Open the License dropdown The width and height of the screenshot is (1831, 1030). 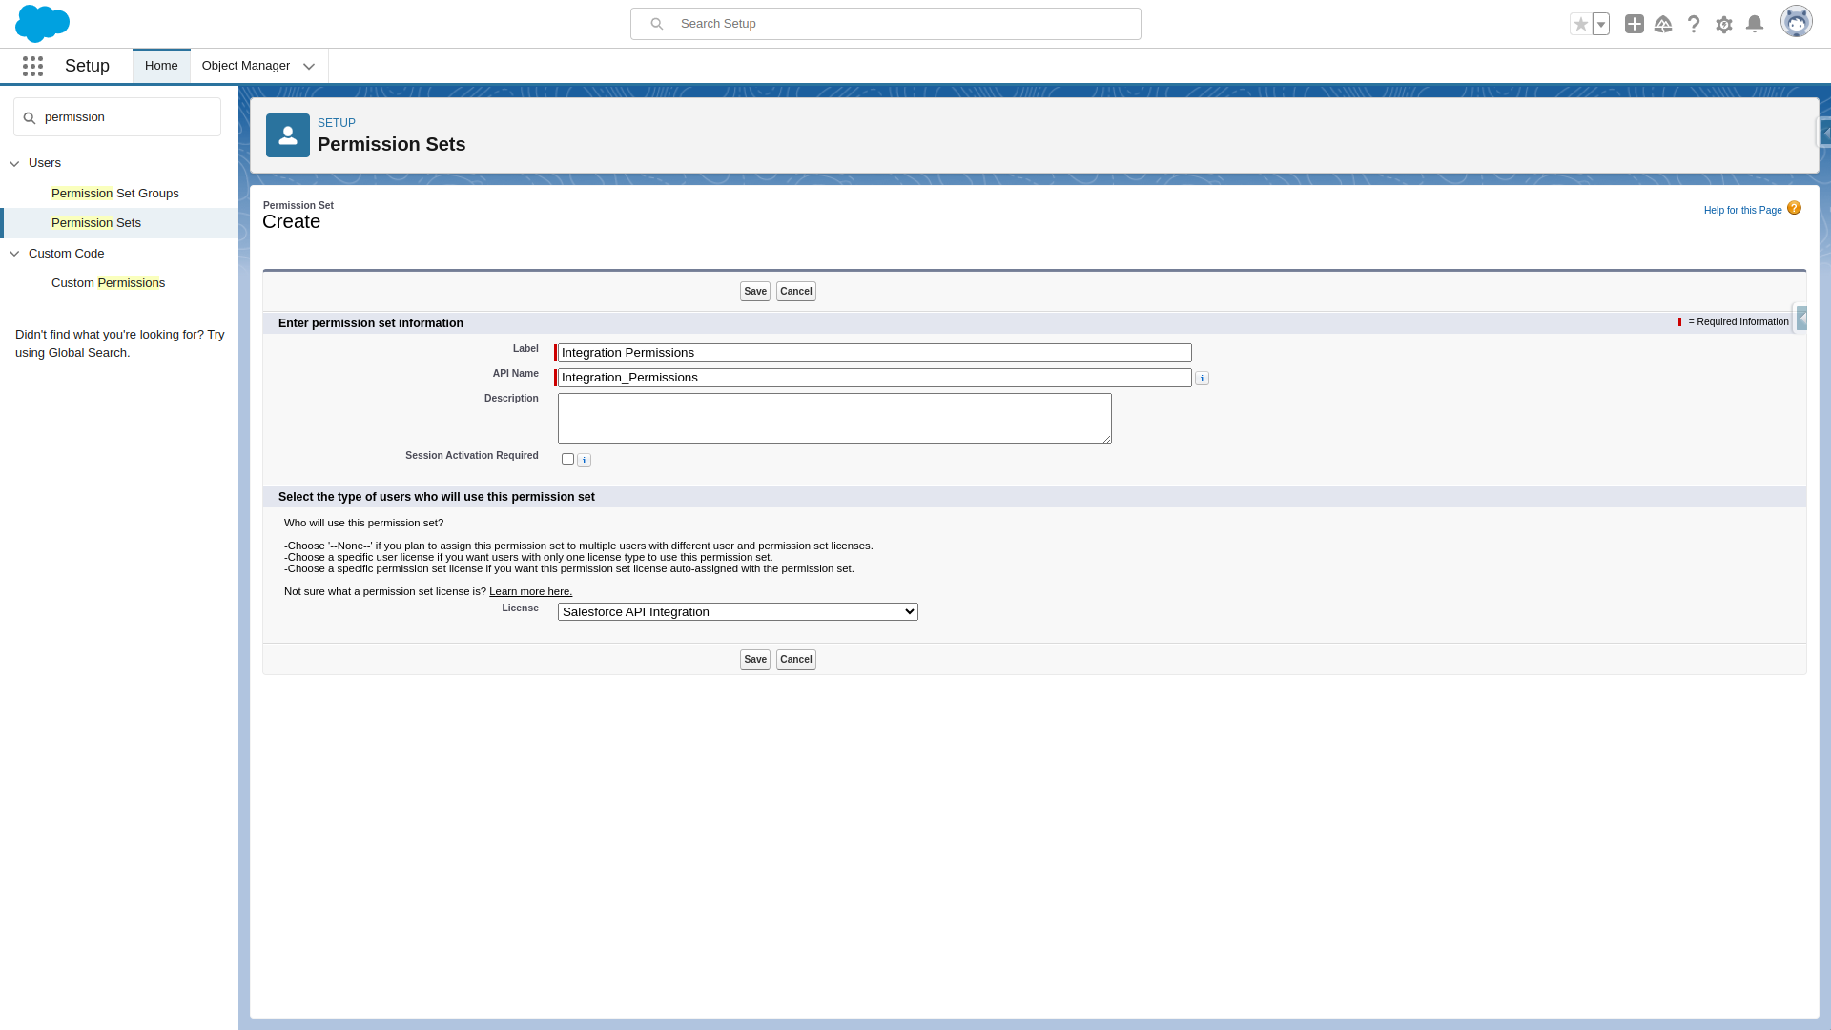point(736,611)
